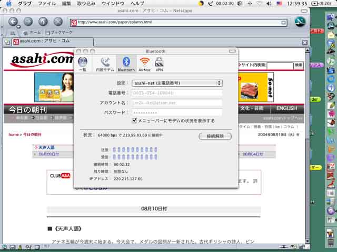Viewport: 337px width, 252px height.
Task: Toggle メニューバーにモデムの状況を表示する checkbox
Action: (134, 120)
